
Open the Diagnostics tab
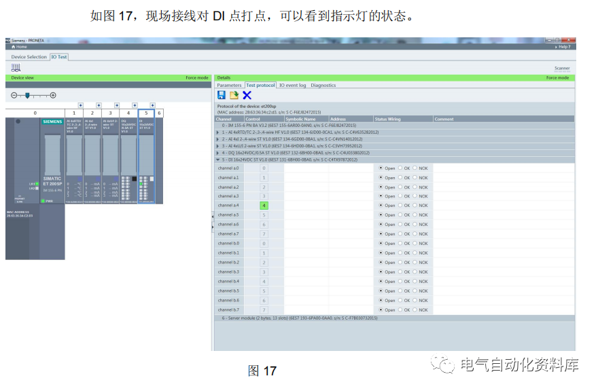[323, 84]
